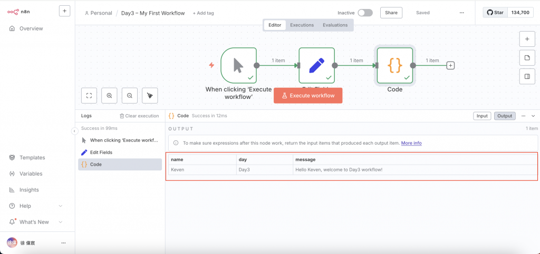Click the Help question mark icon

(12, 206)
